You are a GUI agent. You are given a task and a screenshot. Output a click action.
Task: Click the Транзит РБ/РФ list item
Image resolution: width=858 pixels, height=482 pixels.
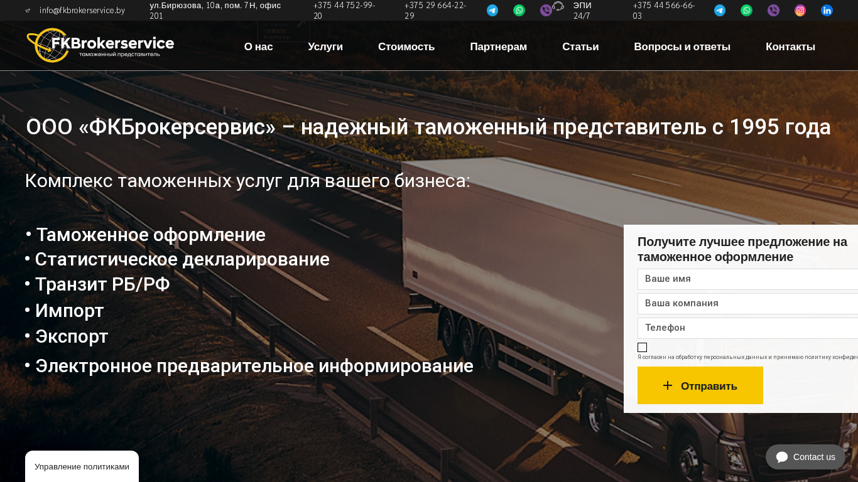[x=97, y=284]
